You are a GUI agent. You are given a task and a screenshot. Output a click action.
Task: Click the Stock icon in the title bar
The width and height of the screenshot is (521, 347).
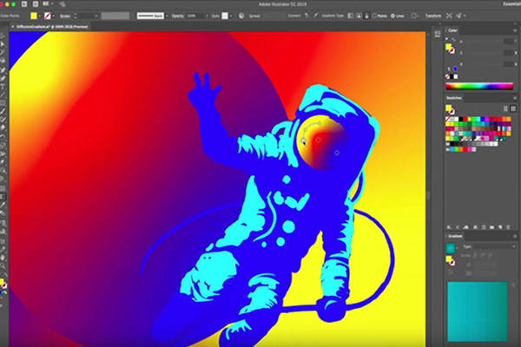tap(35, 4)
